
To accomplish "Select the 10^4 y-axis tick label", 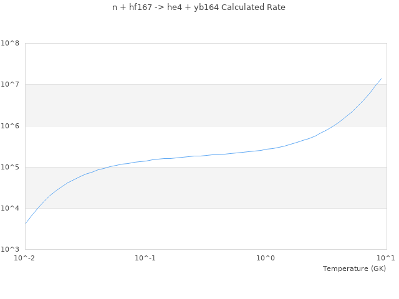I will pos(10,208).
